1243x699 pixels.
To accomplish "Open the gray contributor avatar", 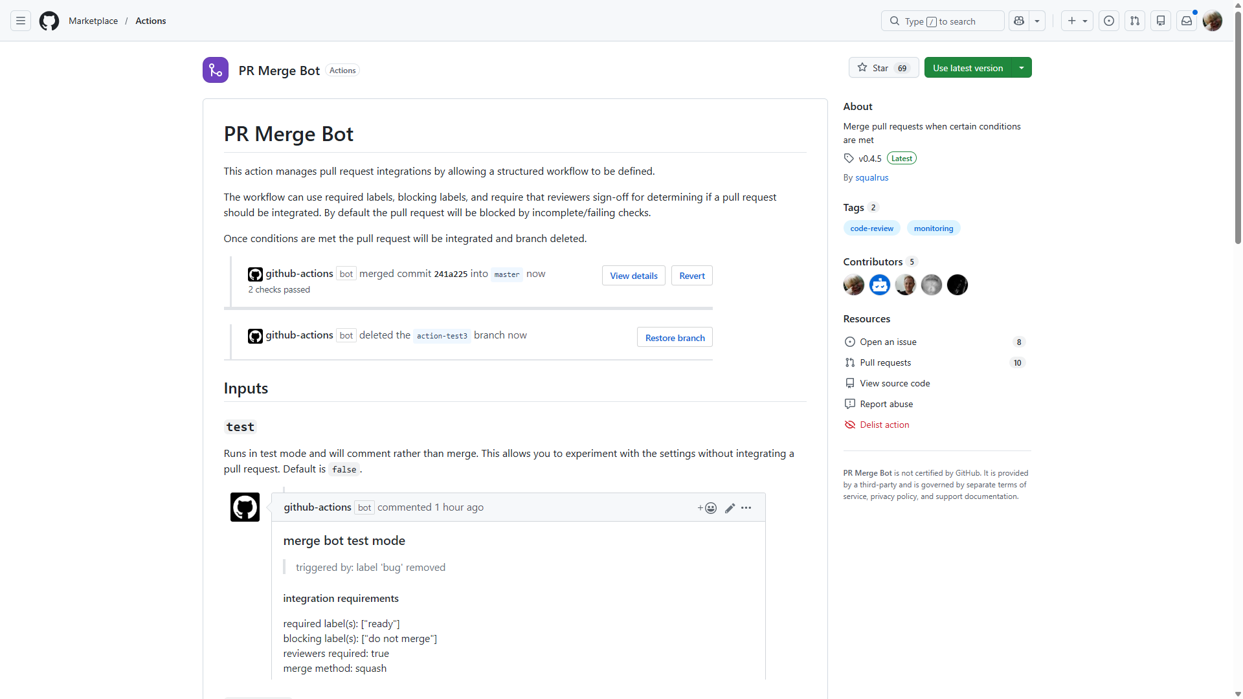I will coord(932,285).
